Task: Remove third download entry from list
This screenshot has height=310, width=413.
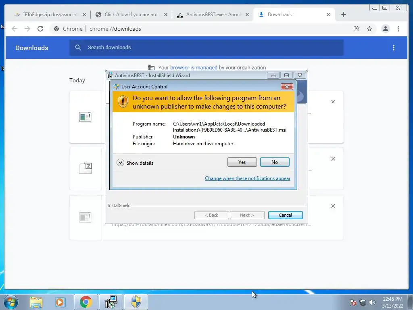Action: point(333,206)
